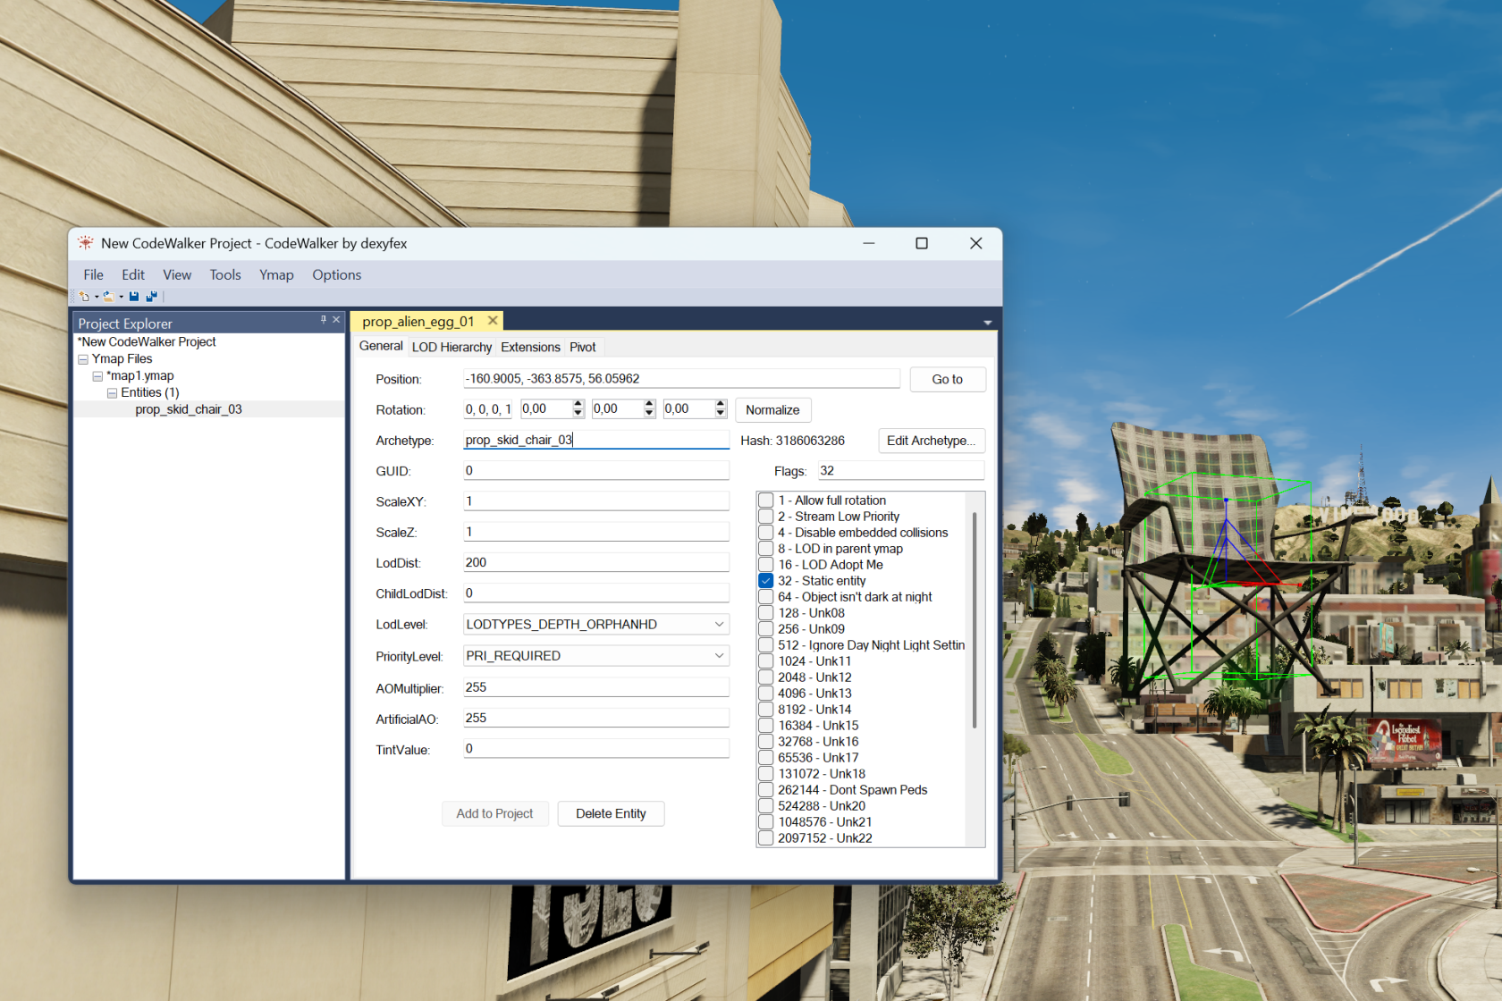Open the Ymap menu
Screen dimensions: 1502x1001
click(276, 275)
